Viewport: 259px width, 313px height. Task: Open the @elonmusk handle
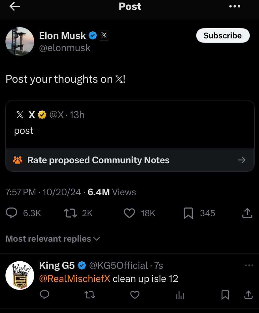pyautogui.click(x=65, y=48)
